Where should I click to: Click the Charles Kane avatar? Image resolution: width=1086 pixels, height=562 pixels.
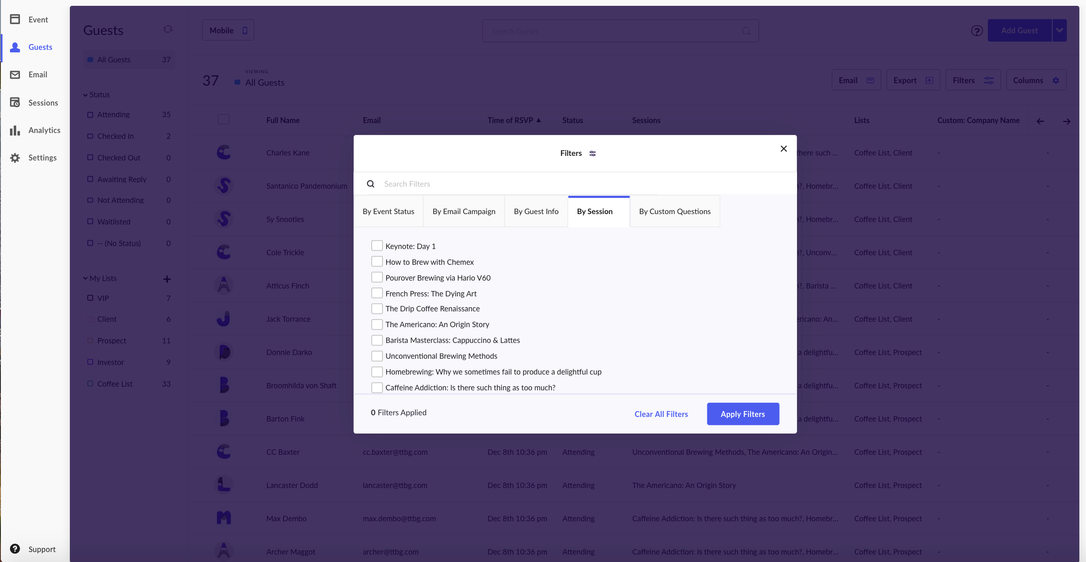(223, 152)
